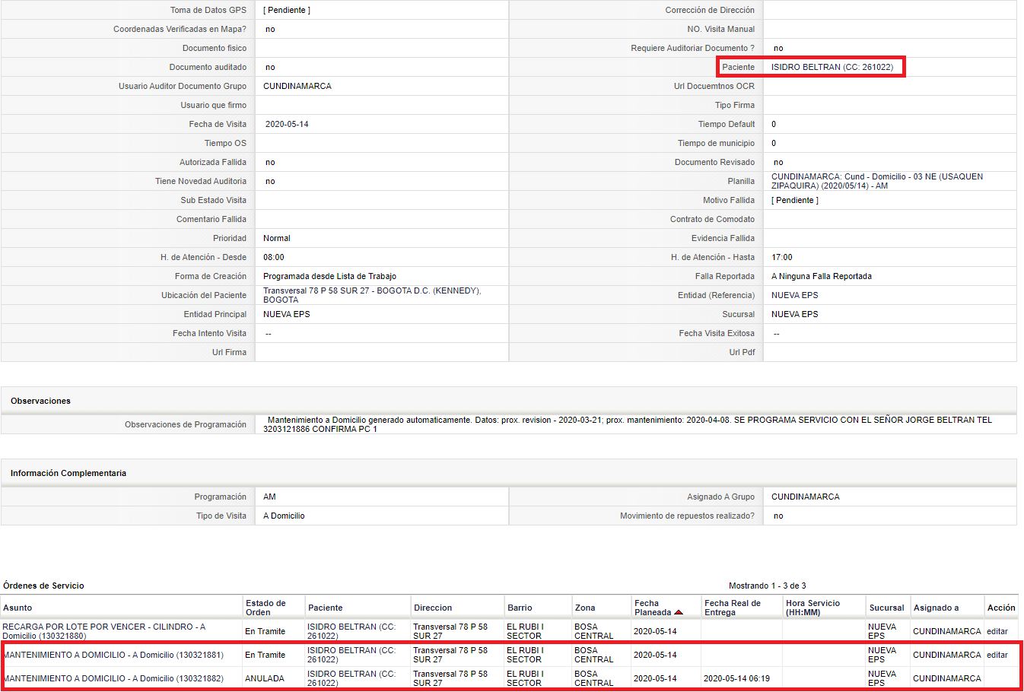This screenshot has width=1024, height=692.
Task: Click the Estado de Orden column header
Action: click(266, 608)
